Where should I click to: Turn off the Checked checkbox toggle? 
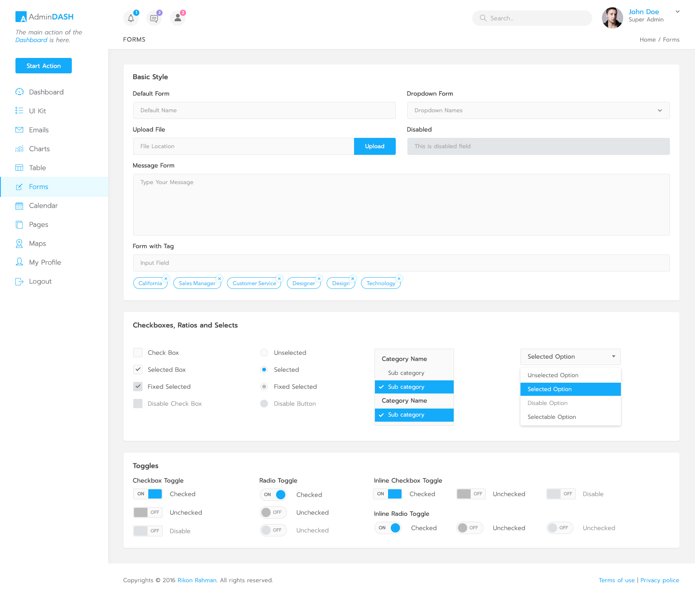coord(147,494)
